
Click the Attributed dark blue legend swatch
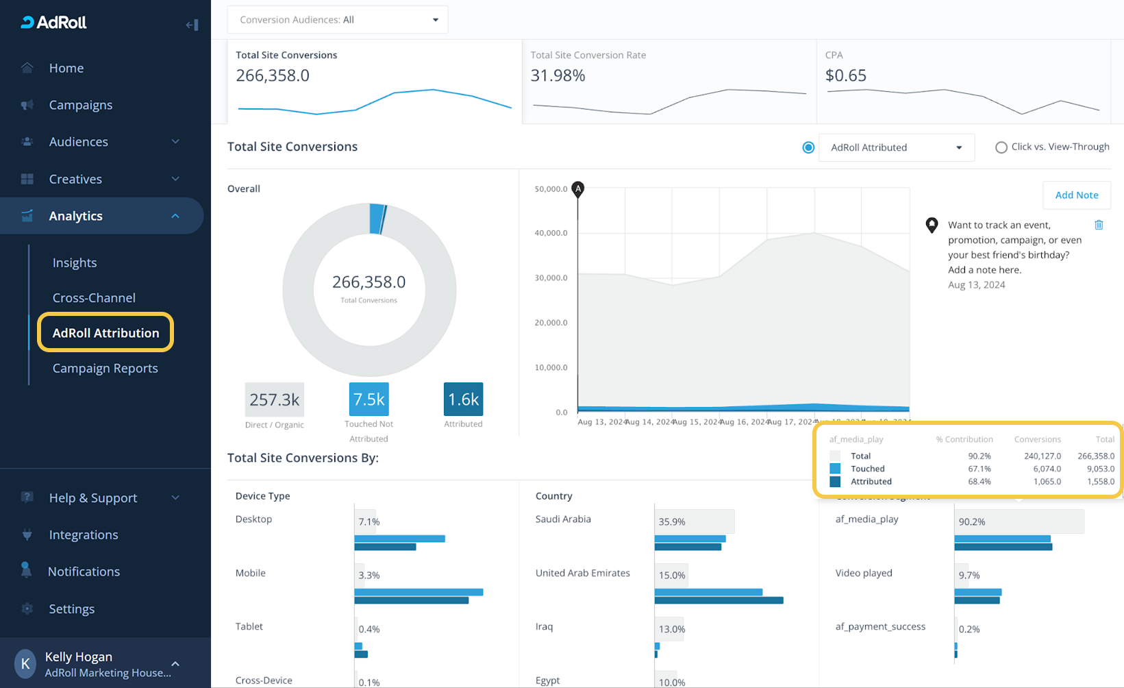point(835,482)
